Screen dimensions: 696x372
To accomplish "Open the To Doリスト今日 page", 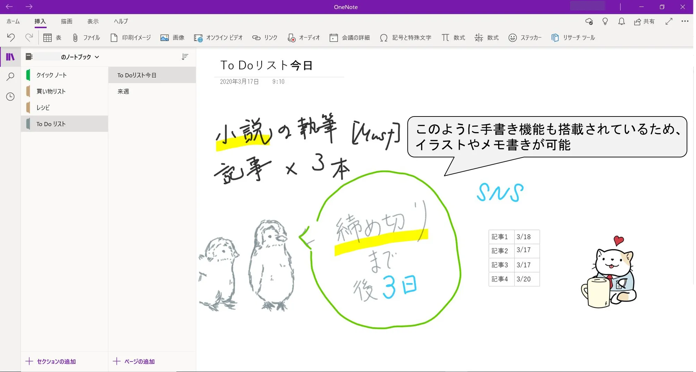I will tap(152, 75).
